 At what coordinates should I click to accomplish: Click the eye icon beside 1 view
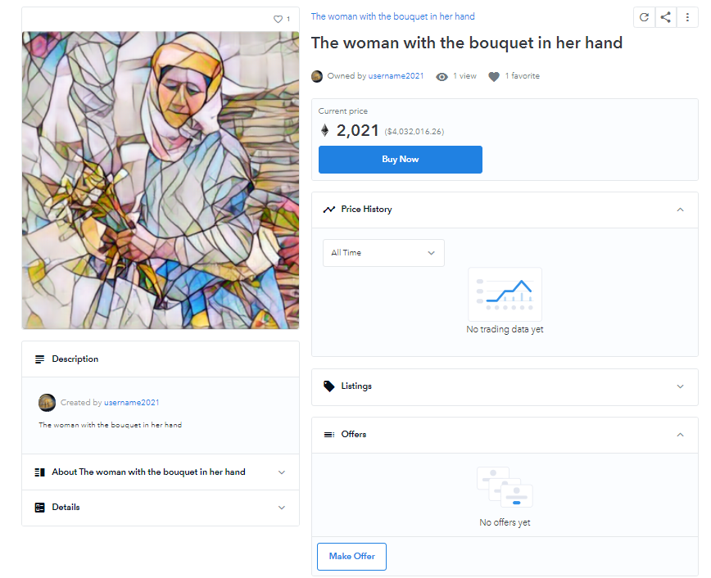click(442, 76)
